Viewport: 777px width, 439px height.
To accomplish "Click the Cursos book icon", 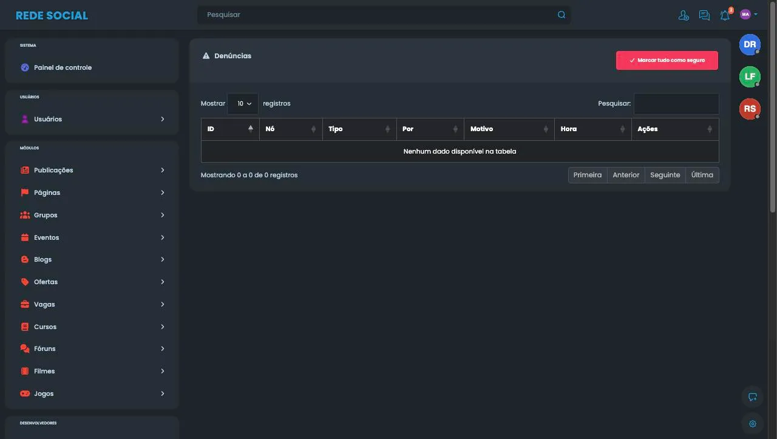I will 25,327.
